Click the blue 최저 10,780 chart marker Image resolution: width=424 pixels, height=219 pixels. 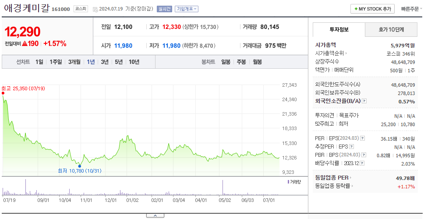pos(80,166)
